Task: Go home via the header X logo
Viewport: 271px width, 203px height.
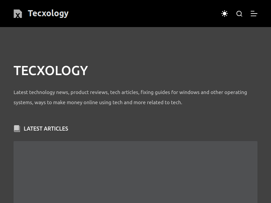Action: (18, 14)
